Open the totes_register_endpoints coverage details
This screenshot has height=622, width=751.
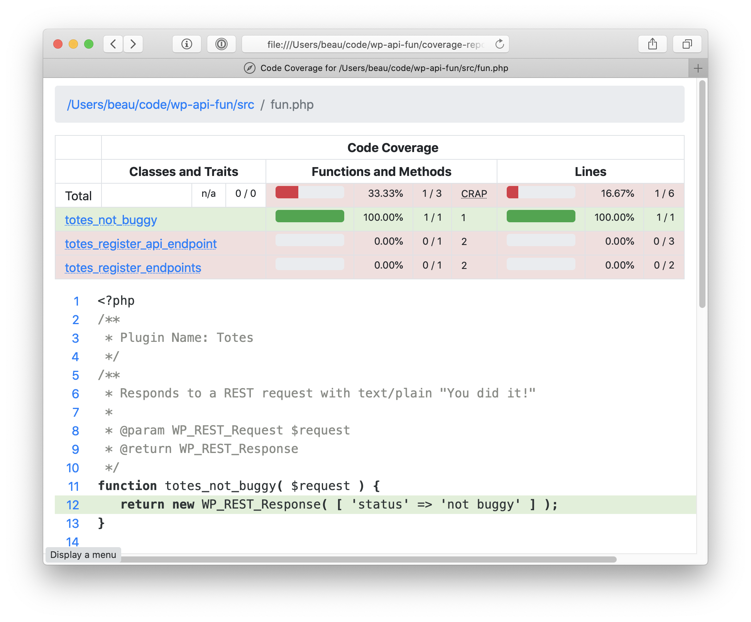[x=133, y=268]
